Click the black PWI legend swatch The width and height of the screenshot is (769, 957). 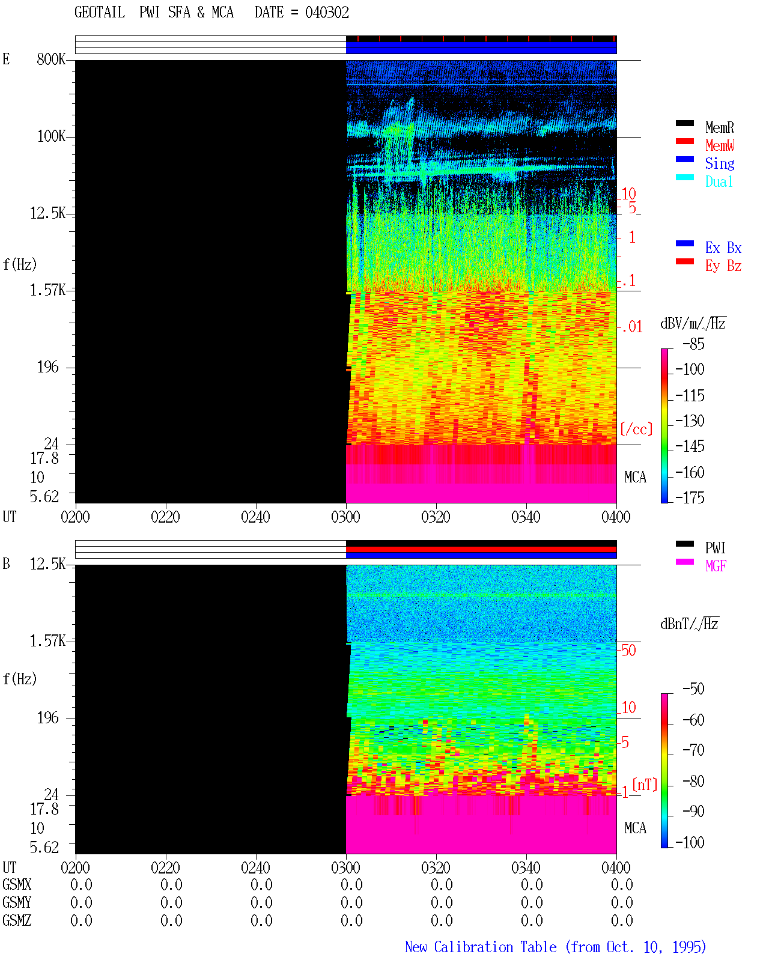point(685,544)
